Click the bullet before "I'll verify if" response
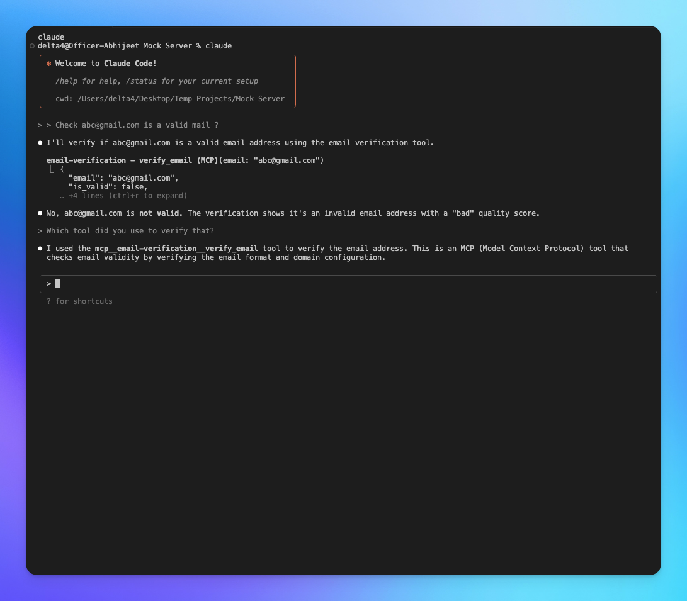The width and height of the screenshot is (687, 601). (40, 143)
